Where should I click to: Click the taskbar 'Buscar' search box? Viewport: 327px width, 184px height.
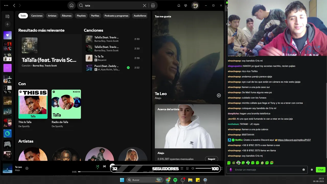coord(145,180)
